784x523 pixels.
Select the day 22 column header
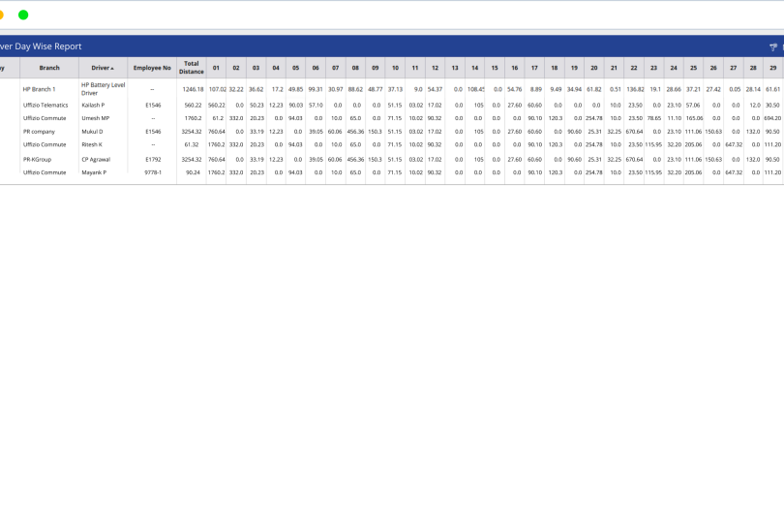[x=634, y=69]
